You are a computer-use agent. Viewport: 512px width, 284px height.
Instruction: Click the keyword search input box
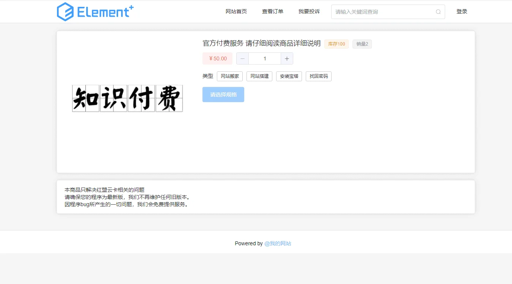(x=380, y=12)
